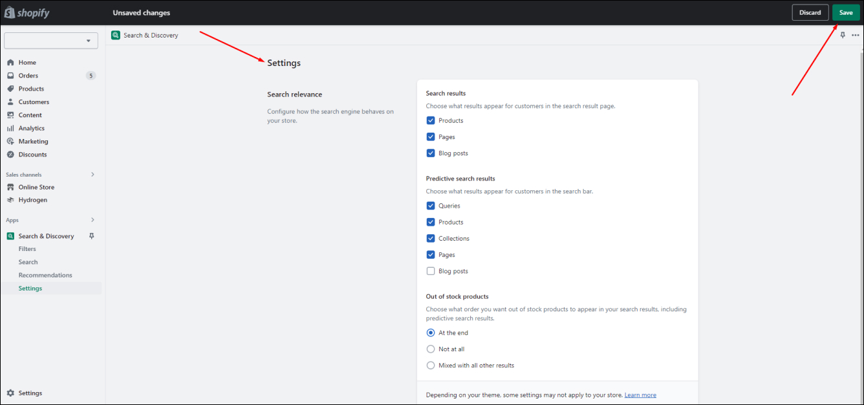
Task: Uncheck Pages in Predictive search results
Action: pyautogui.click(x=431, y=255)
